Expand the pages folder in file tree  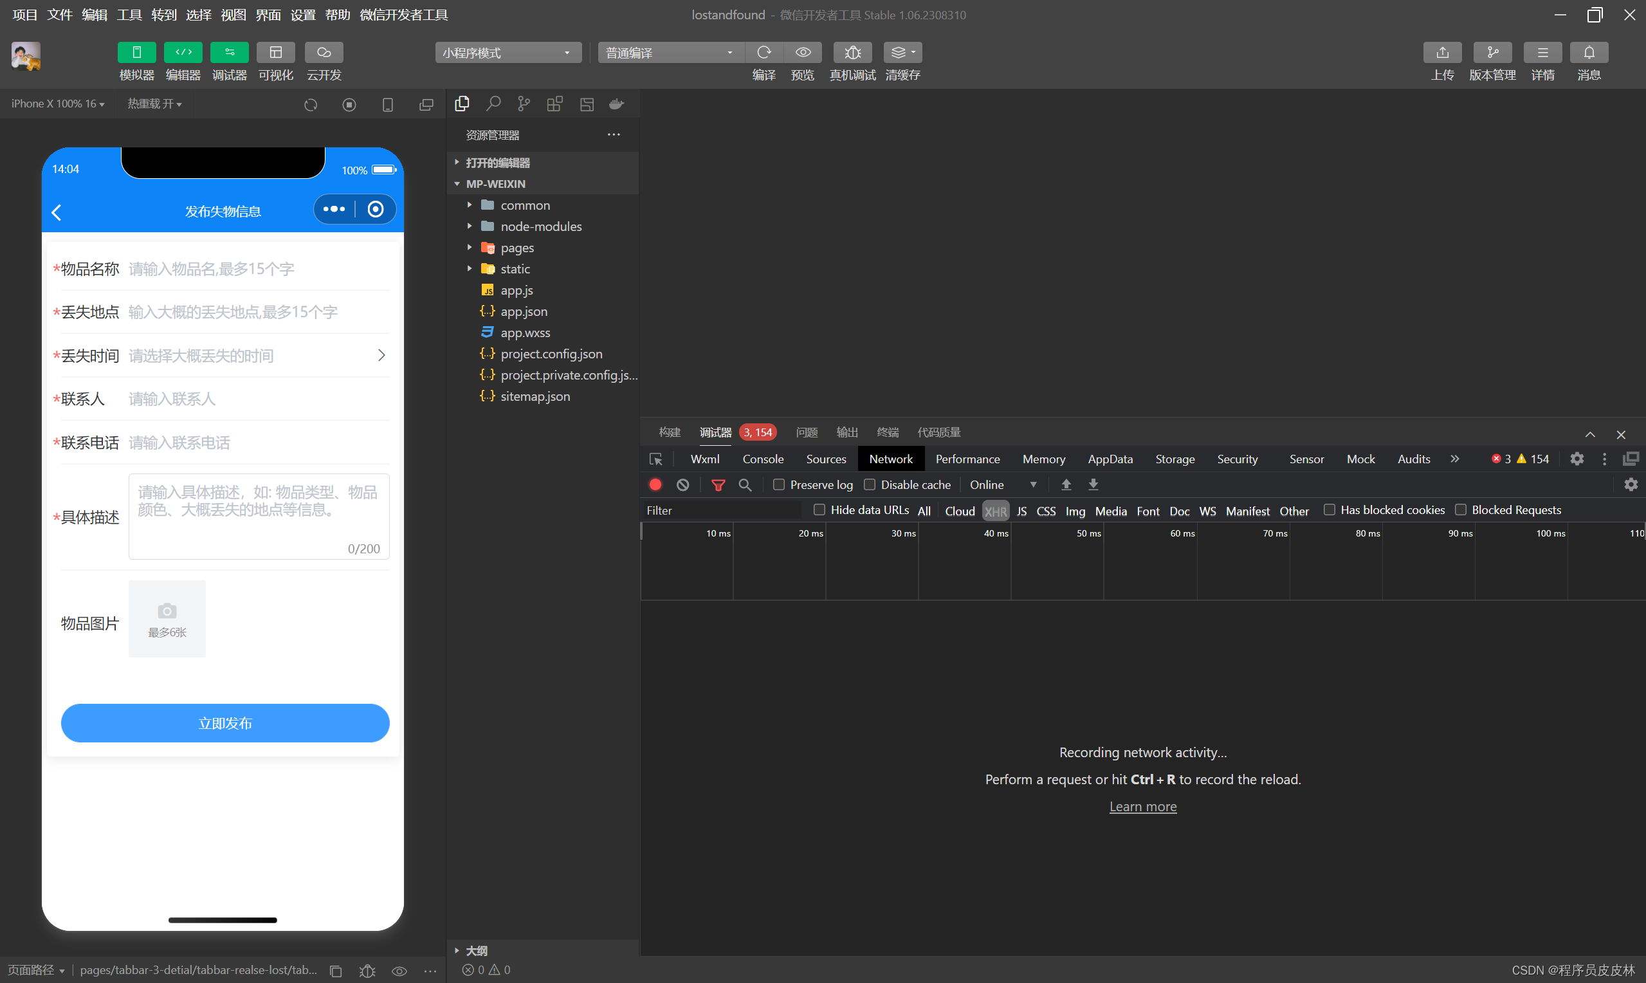click(471, 247)
